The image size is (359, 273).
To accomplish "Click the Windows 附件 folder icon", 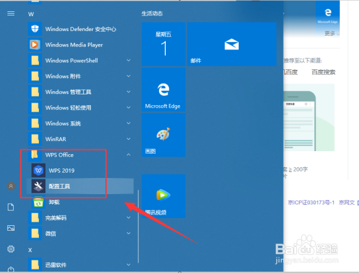I will coord(35,76).
